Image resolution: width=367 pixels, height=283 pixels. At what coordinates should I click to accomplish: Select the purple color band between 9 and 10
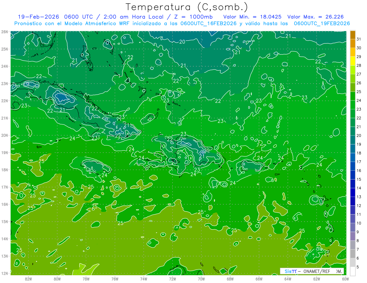(353, 227)
